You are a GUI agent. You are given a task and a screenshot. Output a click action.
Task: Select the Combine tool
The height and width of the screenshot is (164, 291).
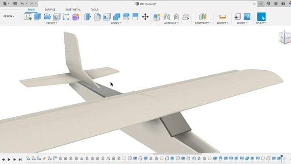(116, 17)
